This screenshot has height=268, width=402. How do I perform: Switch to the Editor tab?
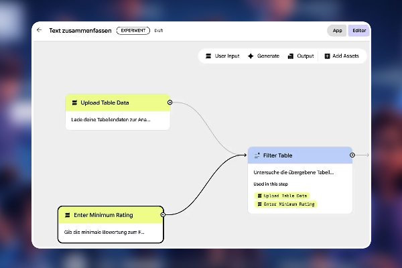[x=359, y=31]
